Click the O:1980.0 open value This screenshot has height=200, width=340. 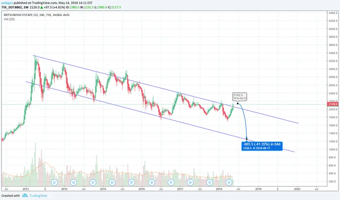(73, 7)
